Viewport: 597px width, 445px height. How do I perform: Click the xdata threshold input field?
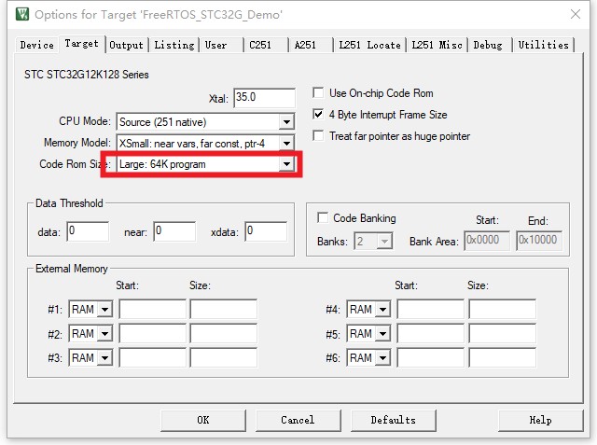266,231
